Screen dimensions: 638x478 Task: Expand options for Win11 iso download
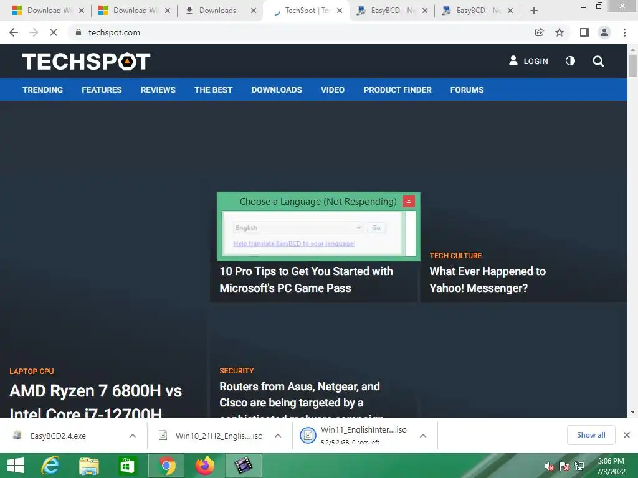(x=423, y=436)
